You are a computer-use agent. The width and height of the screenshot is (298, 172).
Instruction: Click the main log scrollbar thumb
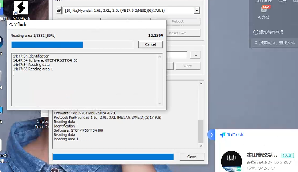click(201, 131)
